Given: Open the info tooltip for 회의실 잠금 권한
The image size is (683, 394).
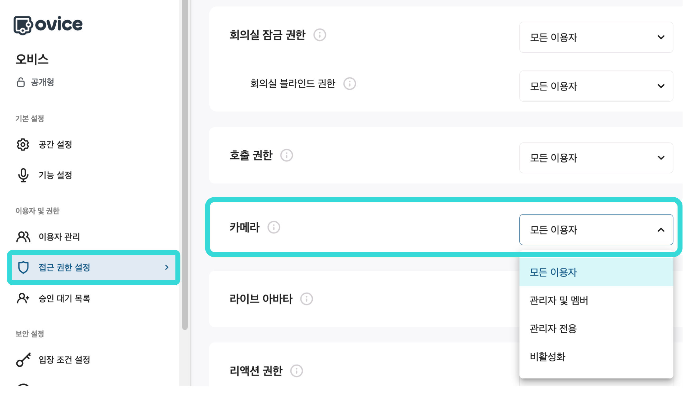Looking at the screenshot, I should (320, 35).
